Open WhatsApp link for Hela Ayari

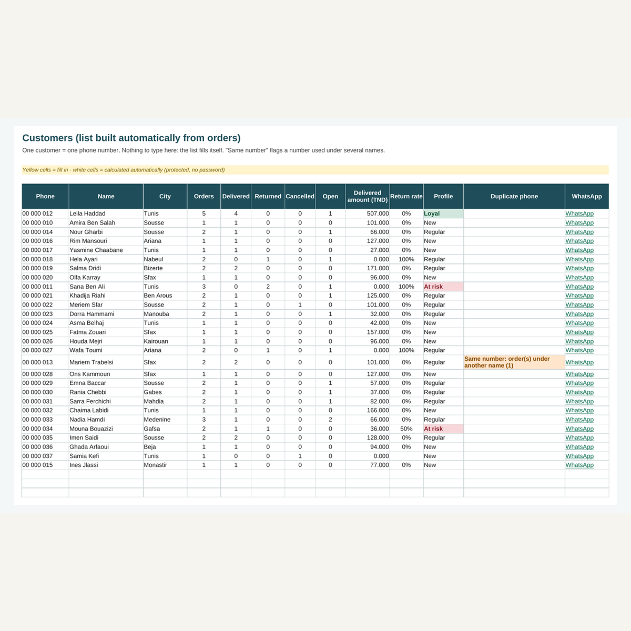tap(579, 259)
